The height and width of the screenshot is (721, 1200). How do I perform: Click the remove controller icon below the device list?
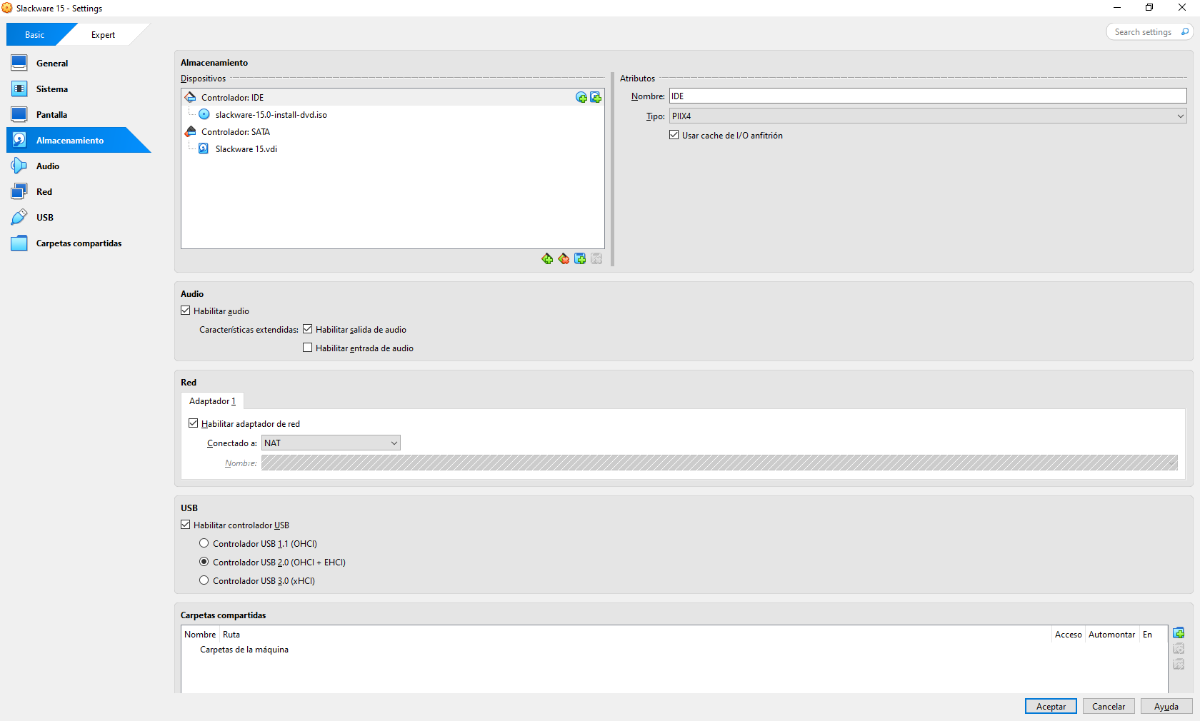pos(564,258)
